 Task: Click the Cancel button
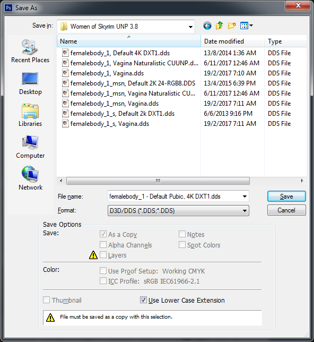286,210
